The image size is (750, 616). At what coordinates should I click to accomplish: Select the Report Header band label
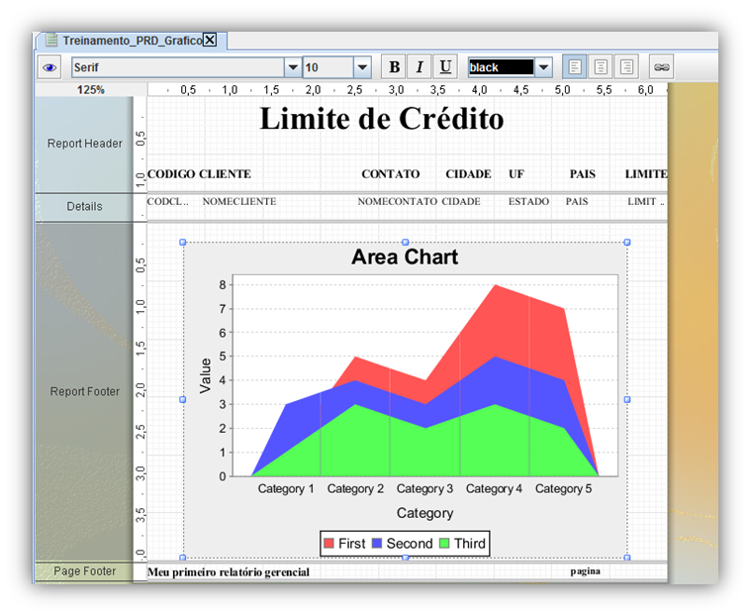[85, 144]
